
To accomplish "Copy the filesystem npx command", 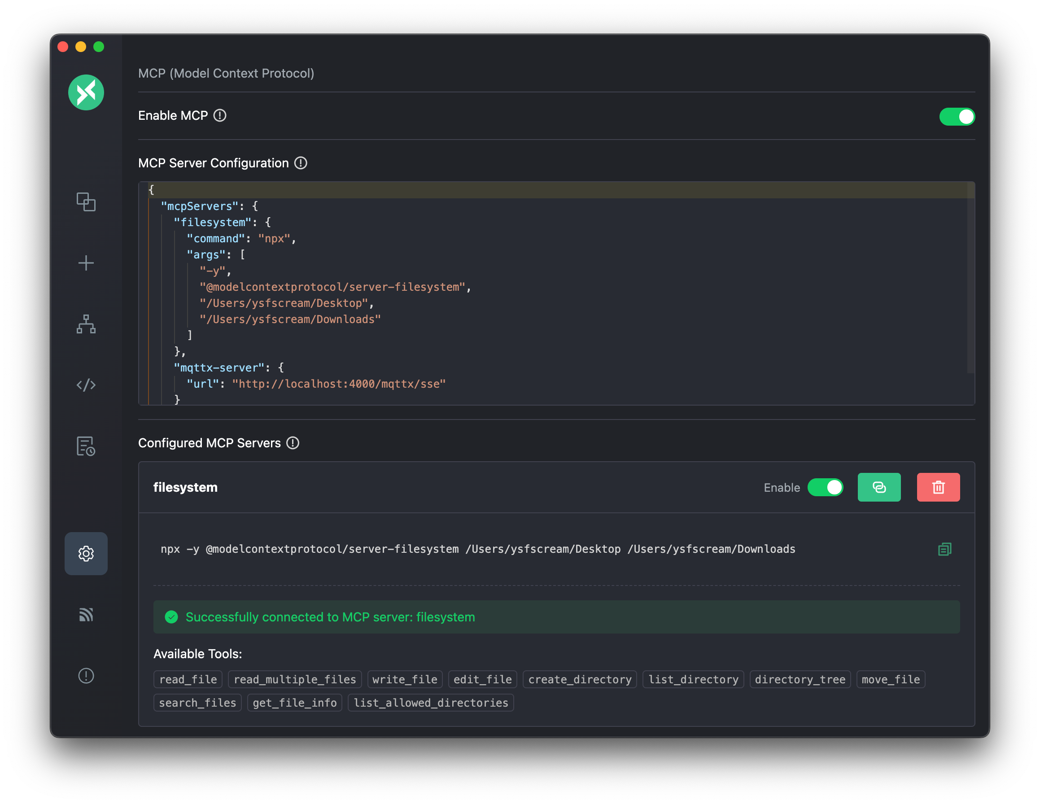I will click(x=944, y=549).
